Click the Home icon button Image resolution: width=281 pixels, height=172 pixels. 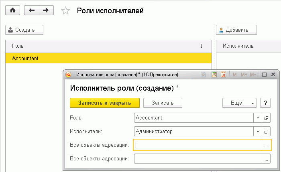pos(12,11)
